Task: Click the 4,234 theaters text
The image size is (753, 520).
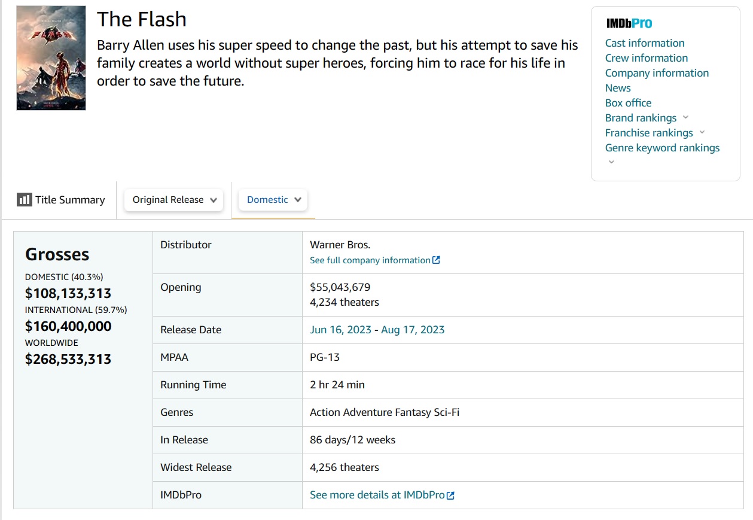Action: [345, 302]
